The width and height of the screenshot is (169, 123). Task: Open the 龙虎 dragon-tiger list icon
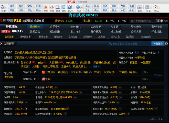(x=52, y=7)
